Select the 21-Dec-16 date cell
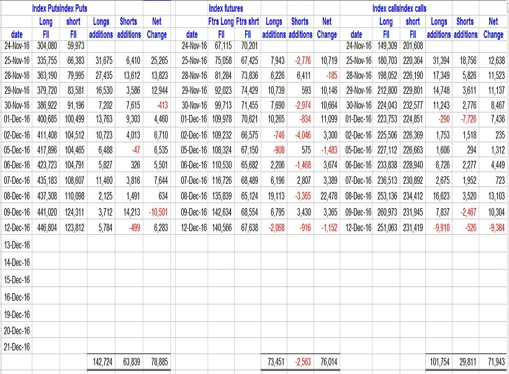This screenshot has height=374, width=509. point(17,347)
